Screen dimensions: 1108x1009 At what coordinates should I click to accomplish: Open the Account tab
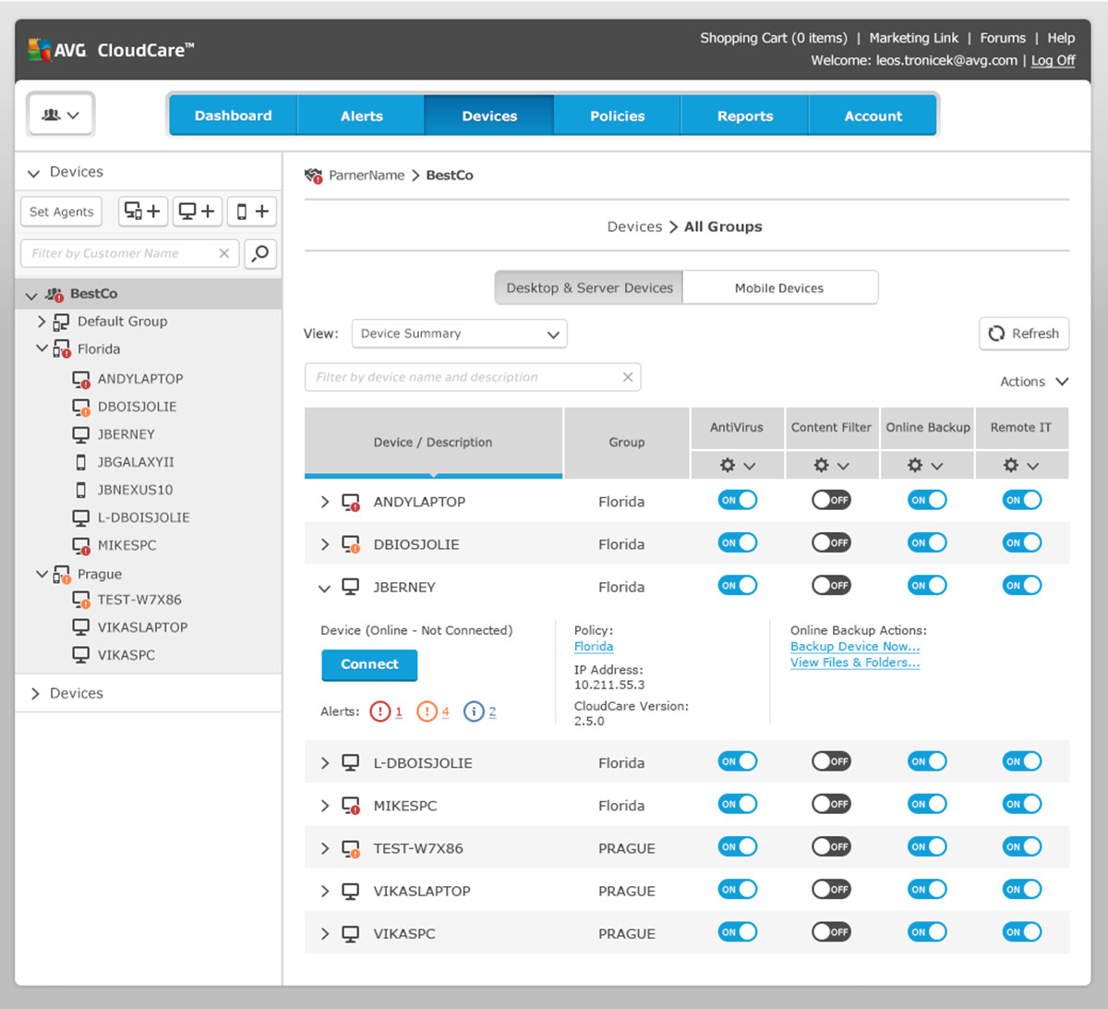873,115
